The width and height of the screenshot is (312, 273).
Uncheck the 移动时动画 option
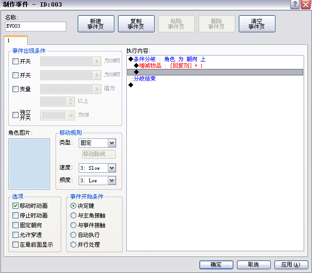coord(15,205)
